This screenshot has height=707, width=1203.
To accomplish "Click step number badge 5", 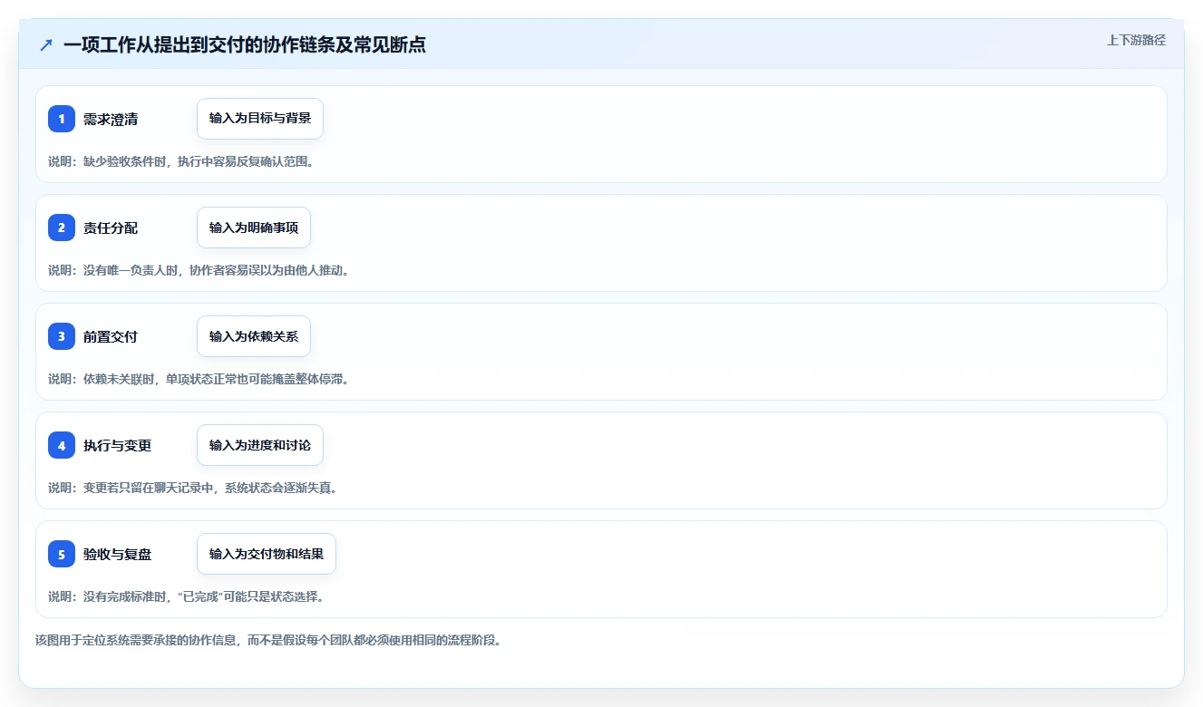I will [62, 554].
